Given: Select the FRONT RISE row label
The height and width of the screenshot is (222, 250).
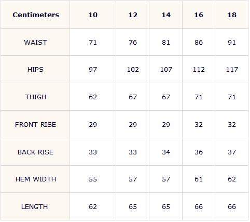Looking at the screenshot, I should click(x=35, y=124).
